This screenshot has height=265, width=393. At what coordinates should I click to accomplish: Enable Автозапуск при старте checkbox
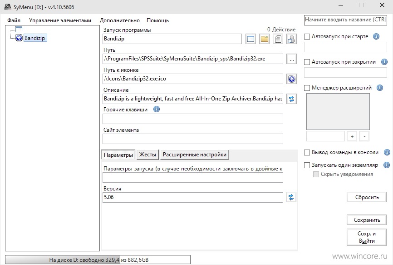click(x=307, y=37)
